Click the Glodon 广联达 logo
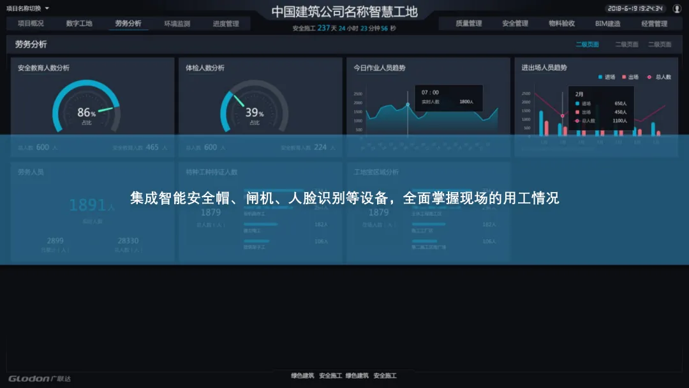The width and height of the screenshot is (689, 388). click(40, 378)
